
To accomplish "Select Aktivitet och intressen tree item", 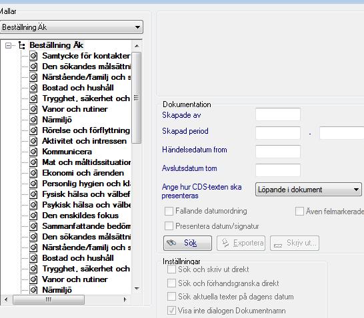I will coord(84,141).
